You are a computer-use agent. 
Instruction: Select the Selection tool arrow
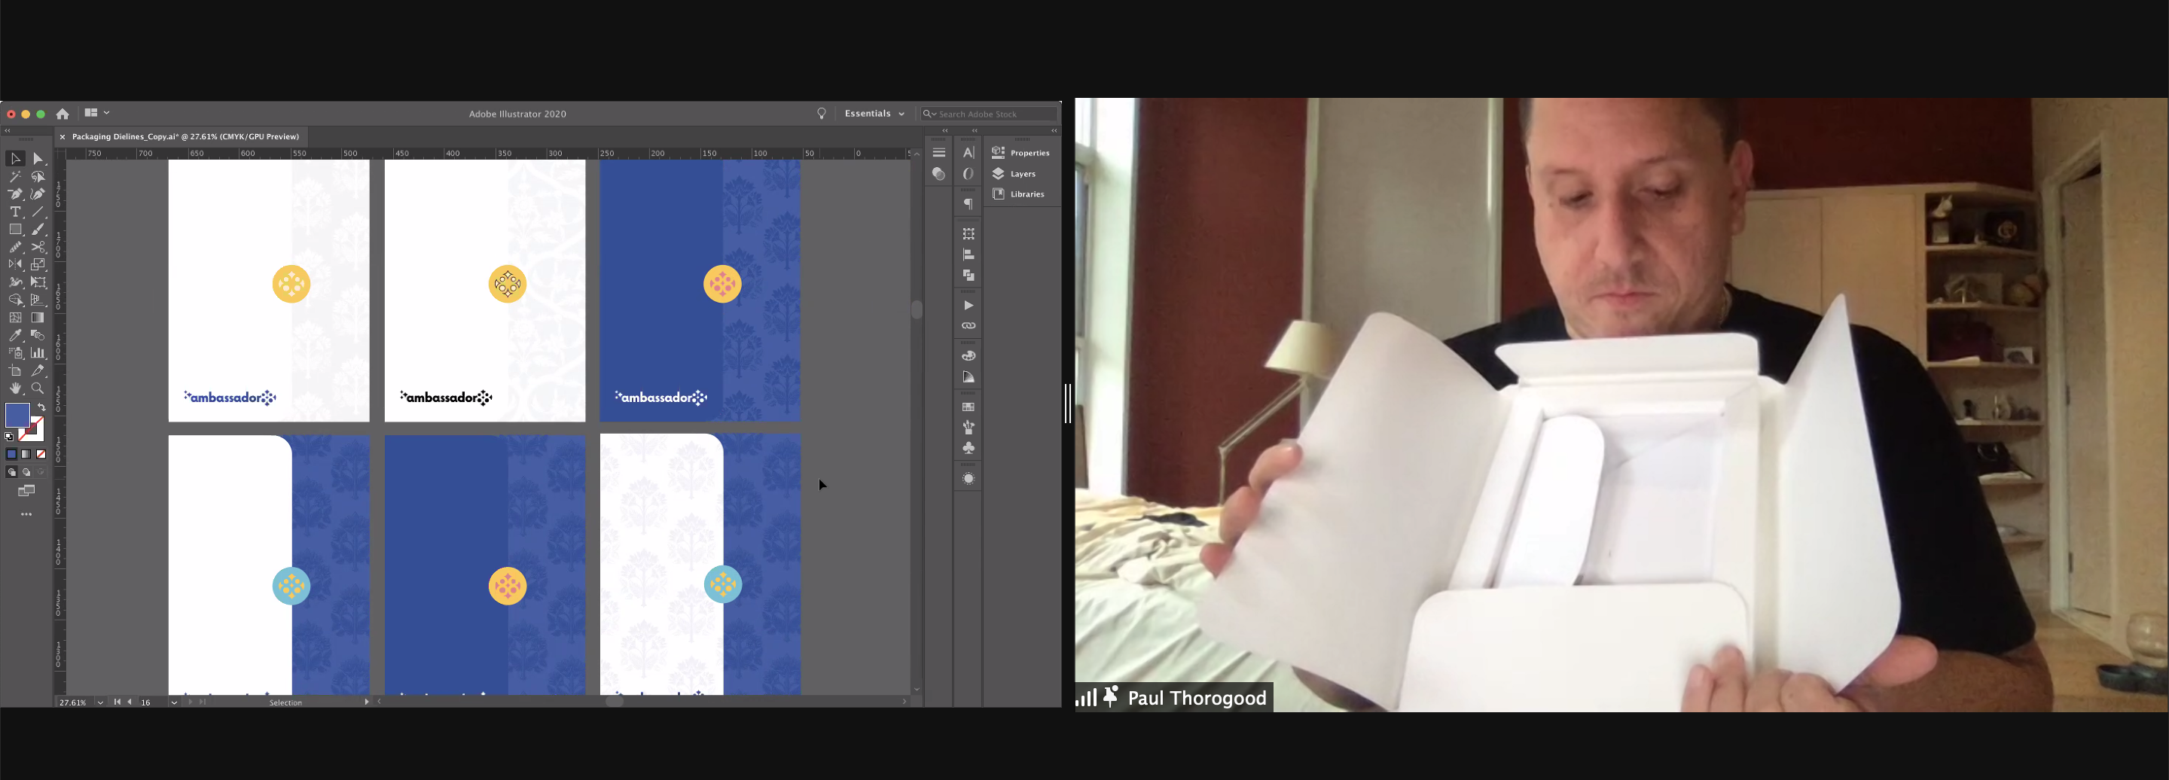pos(15,158)
